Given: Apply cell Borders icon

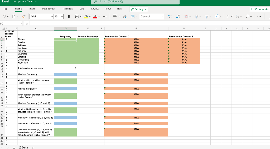Looking at the screenshot, I should (x=77, y=16).
